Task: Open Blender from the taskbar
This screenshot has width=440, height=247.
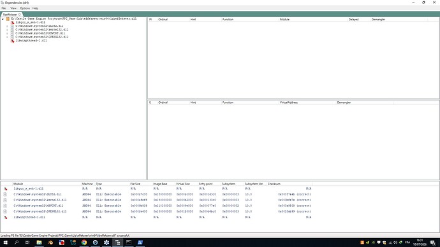Action: (x=50, y=243)
